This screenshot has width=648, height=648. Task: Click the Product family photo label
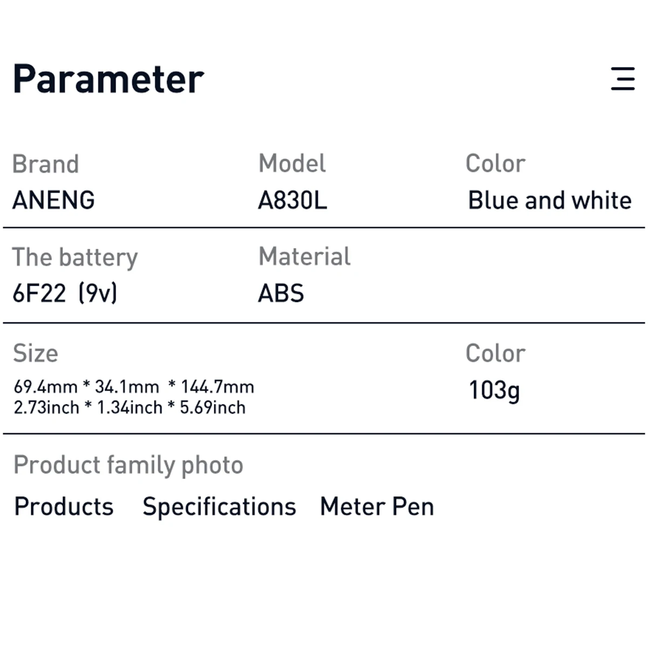pyautogui.click(x=129, y=465)
